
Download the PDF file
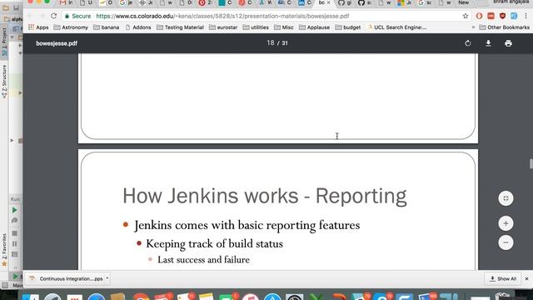[488, 43]
